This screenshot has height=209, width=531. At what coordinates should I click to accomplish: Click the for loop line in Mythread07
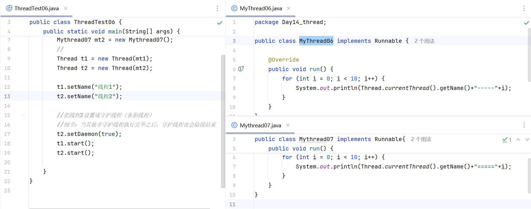click(333, 157)
